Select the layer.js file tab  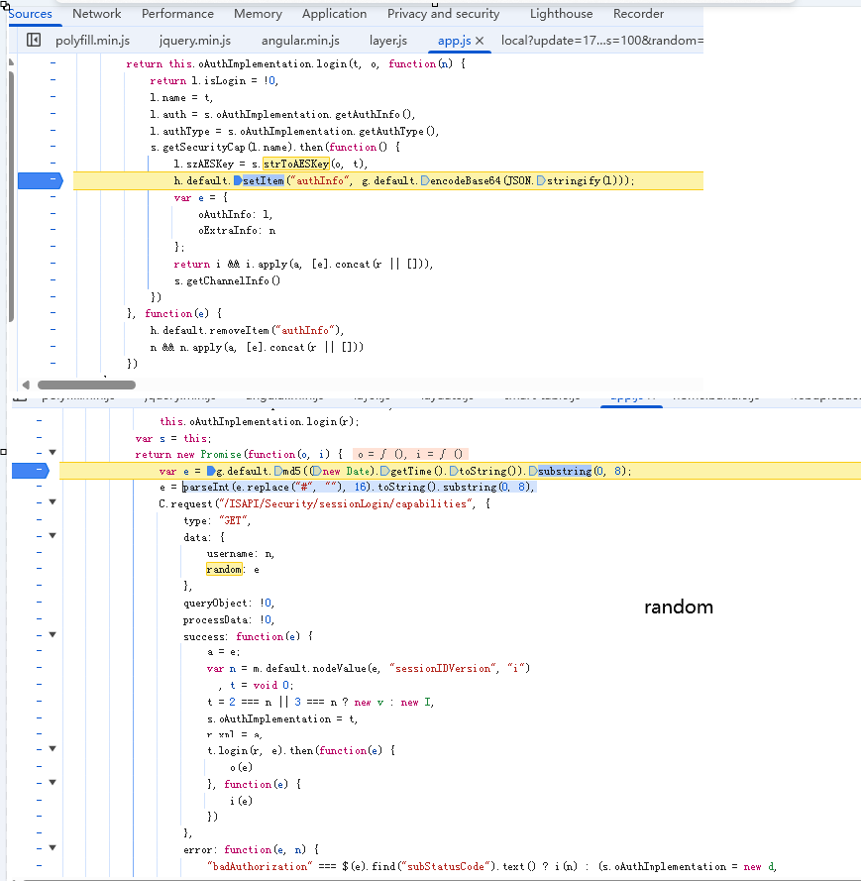(x=388, y=41)
